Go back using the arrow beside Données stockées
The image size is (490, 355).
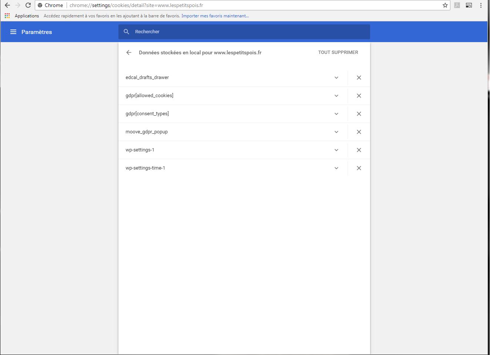click(x=129, y=52)
